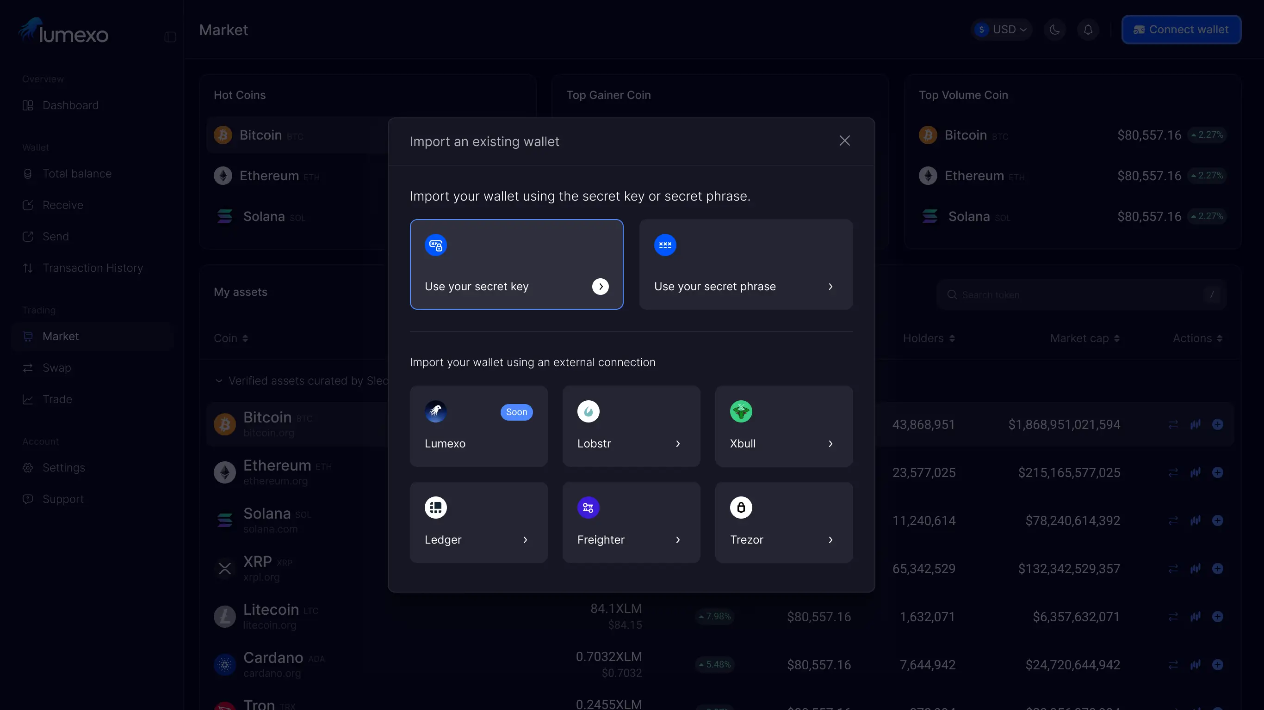Click the chevron on secret phrase card
The image size is (1264, 710).
830,286
